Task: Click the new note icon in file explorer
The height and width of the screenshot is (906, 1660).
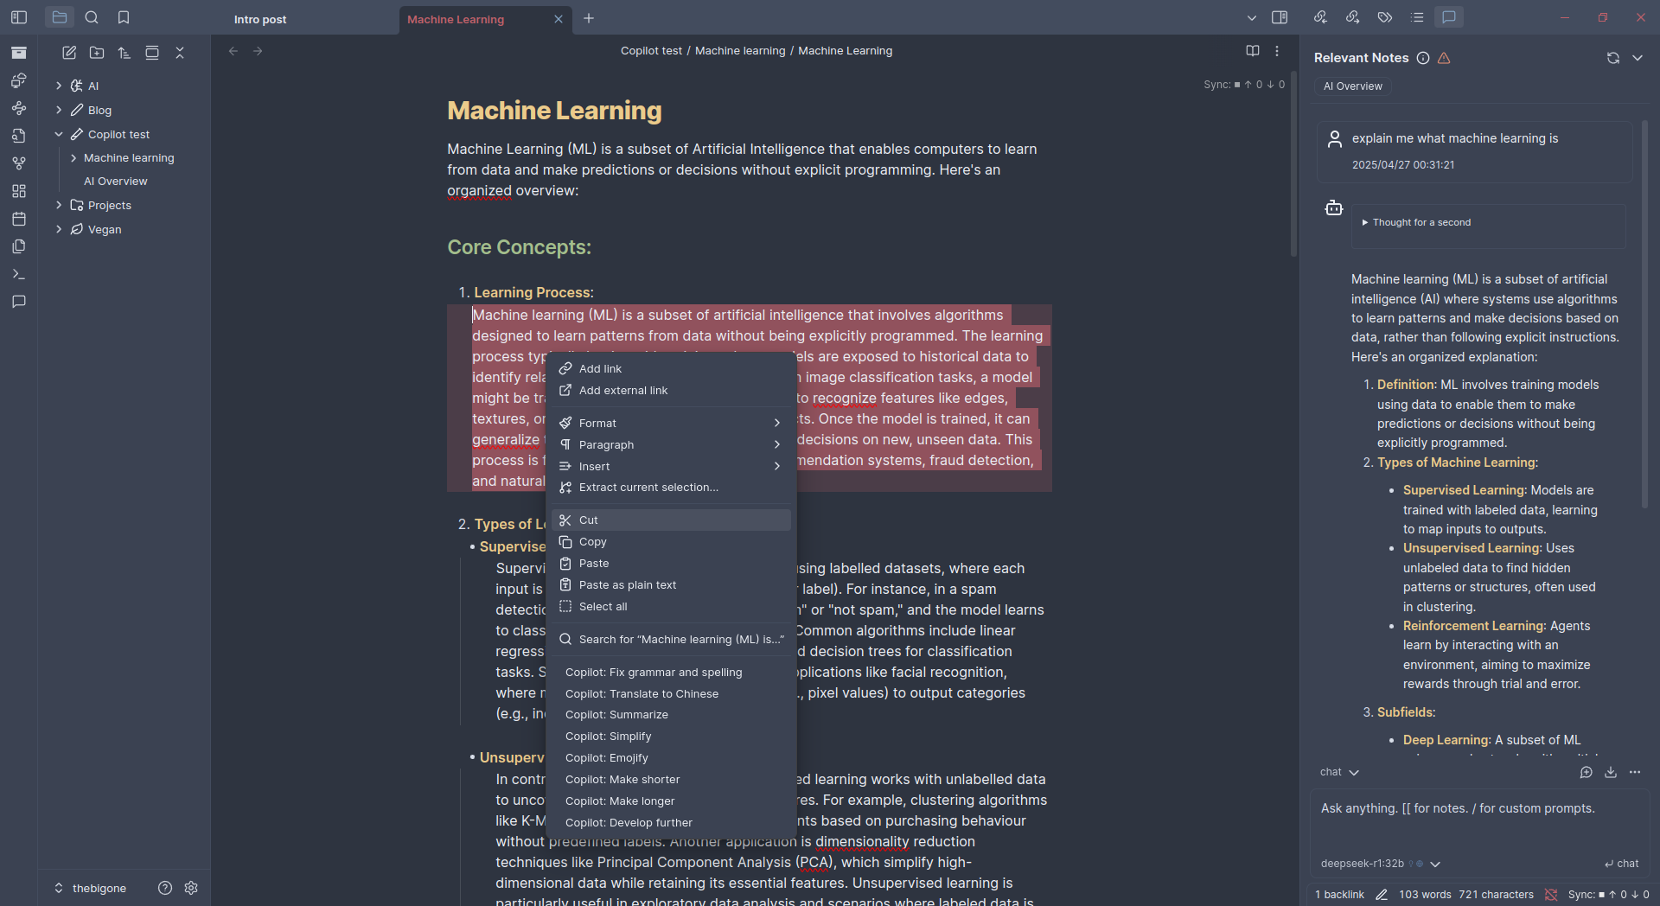Action: pyautogui.click(x=69, y=53)
